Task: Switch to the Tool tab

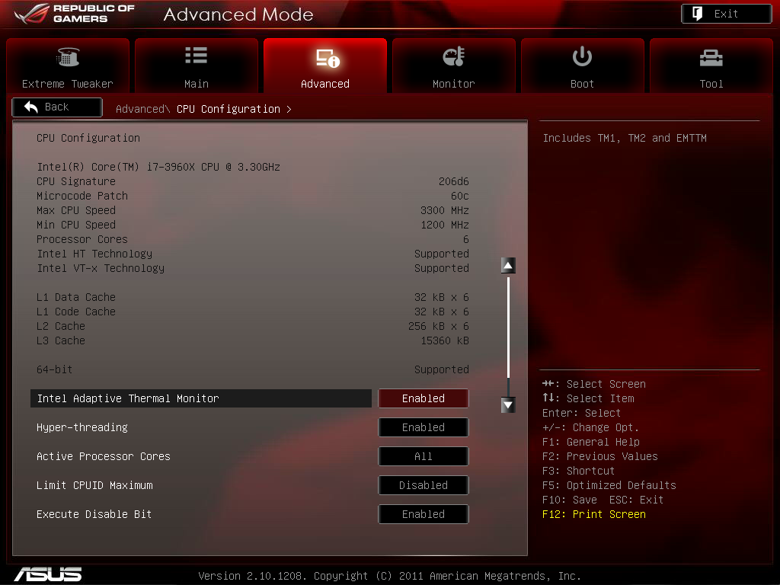Action: (x=711, y=66)
